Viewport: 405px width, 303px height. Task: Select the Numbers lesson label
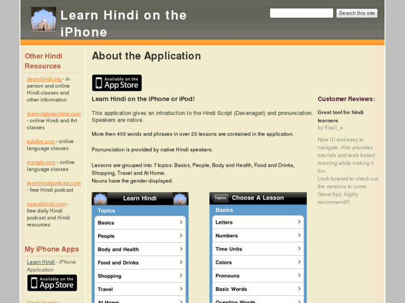[227, 236]
